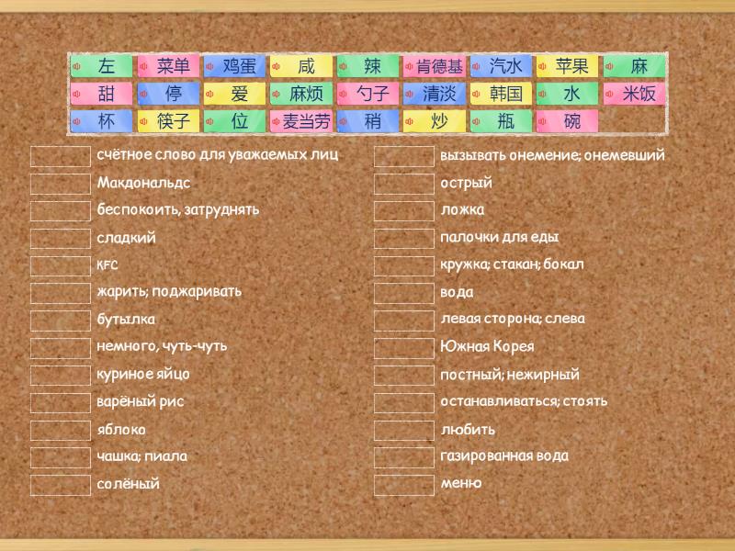Select the answer box beside счётное слово
The image size is (735, 551).
pyautogui.click(x=61, y=156)
